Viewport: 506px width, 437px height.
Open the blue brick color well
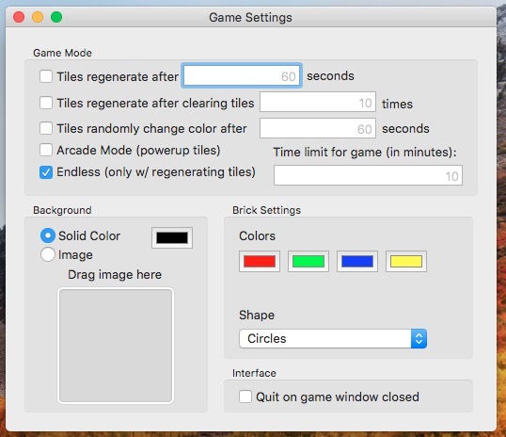pos(357,261)
